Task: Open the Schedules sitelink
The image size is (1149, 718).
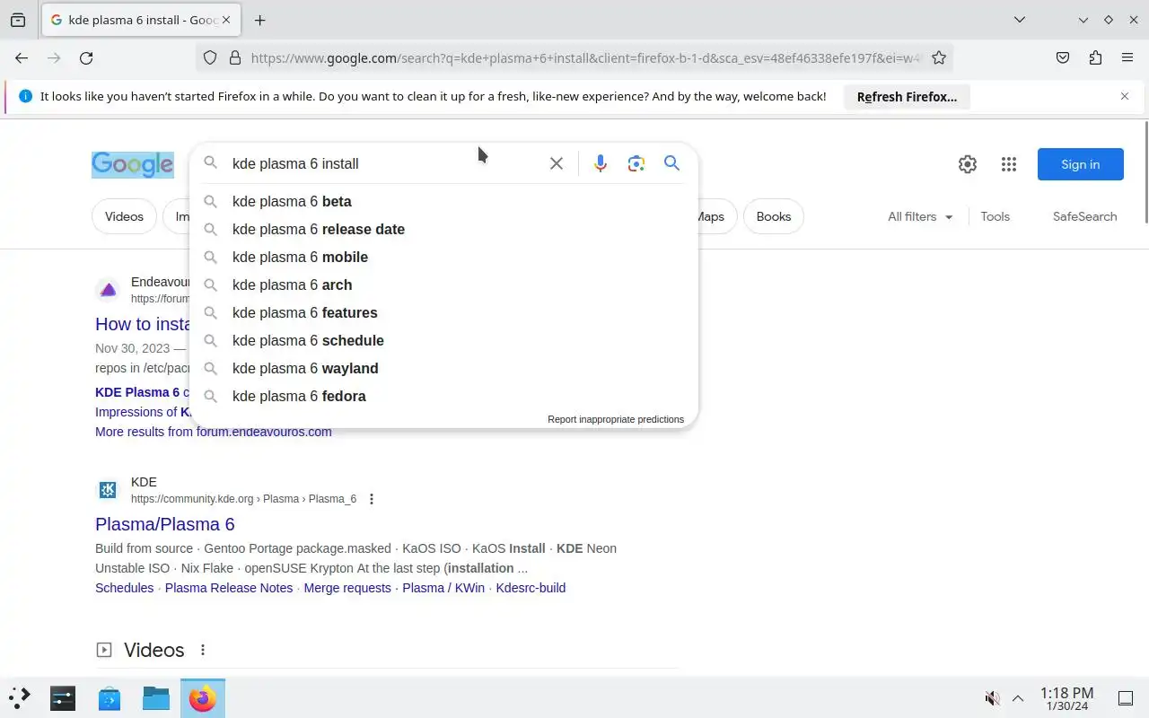Action: [x=124, y=588]
